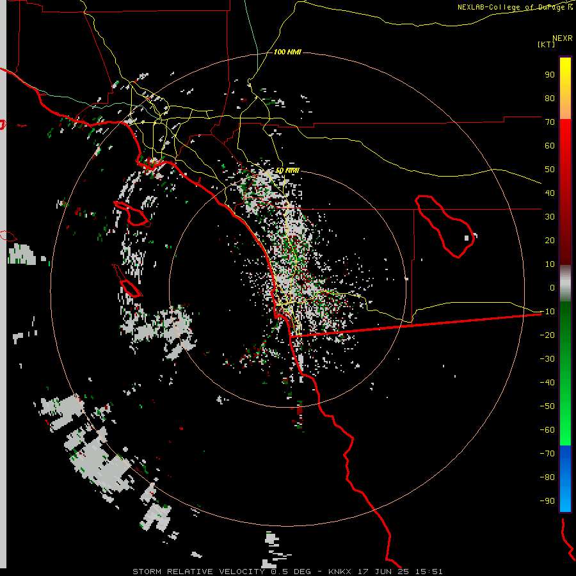
Task: Click the NEXR label above the color scale
Action: point(563,38)
